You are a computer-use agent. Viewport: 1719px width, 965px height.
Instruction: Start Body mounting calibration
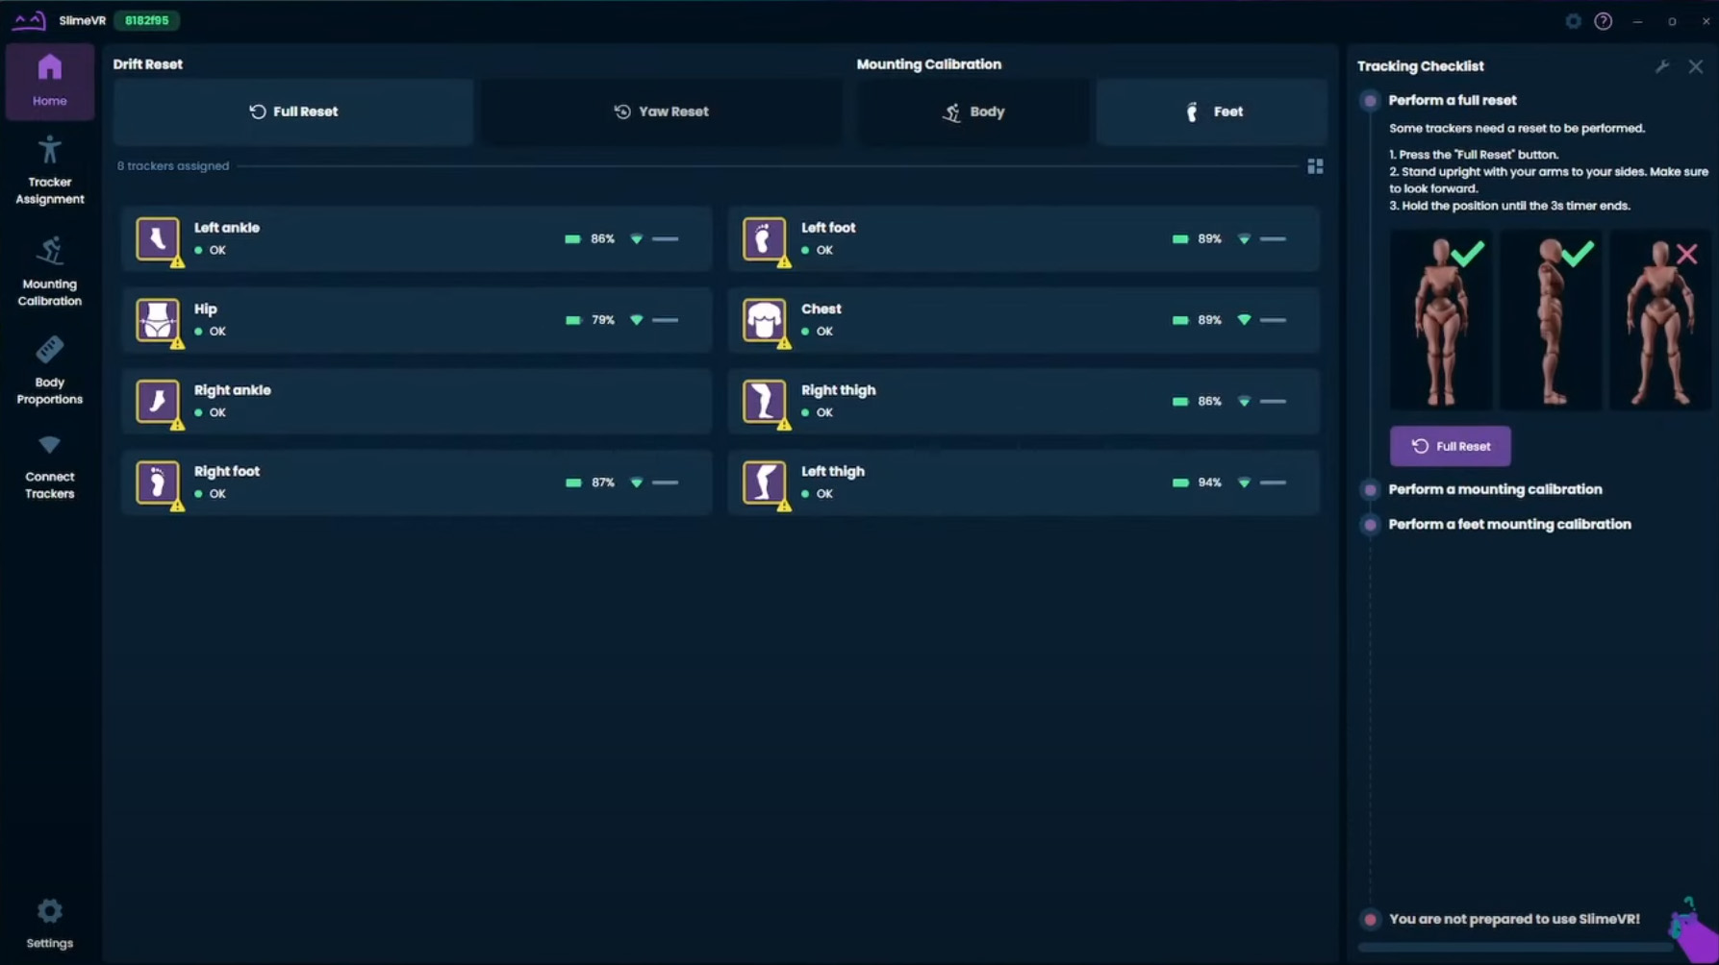(x=973, y=111)
